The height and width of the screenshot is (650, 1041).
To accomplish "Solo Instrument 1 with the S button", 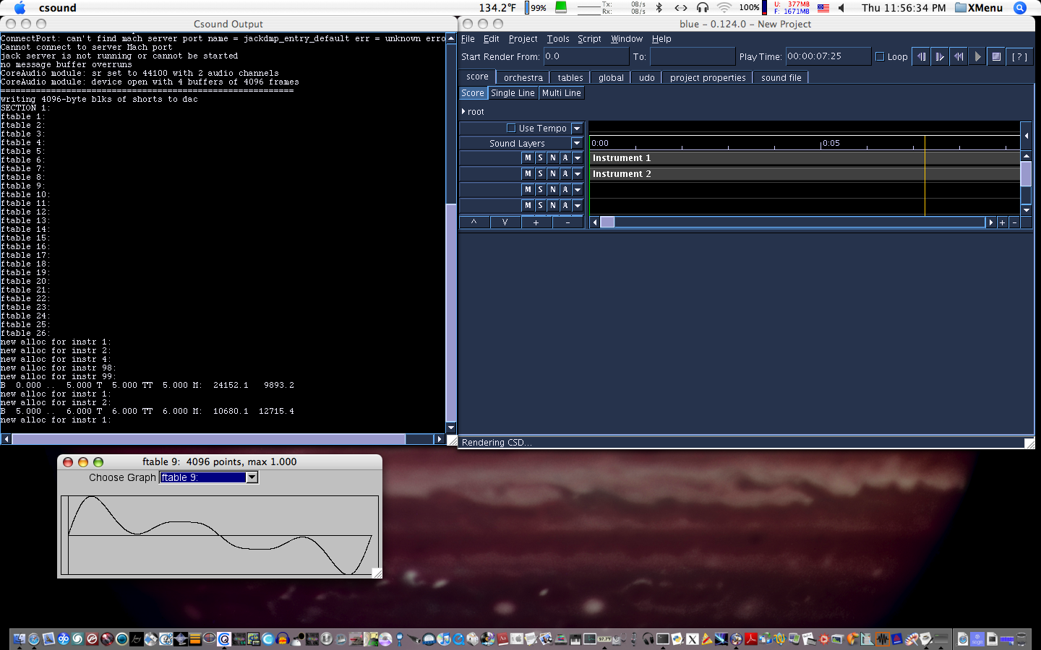I will pyautogui.click(x=540, y=157).
